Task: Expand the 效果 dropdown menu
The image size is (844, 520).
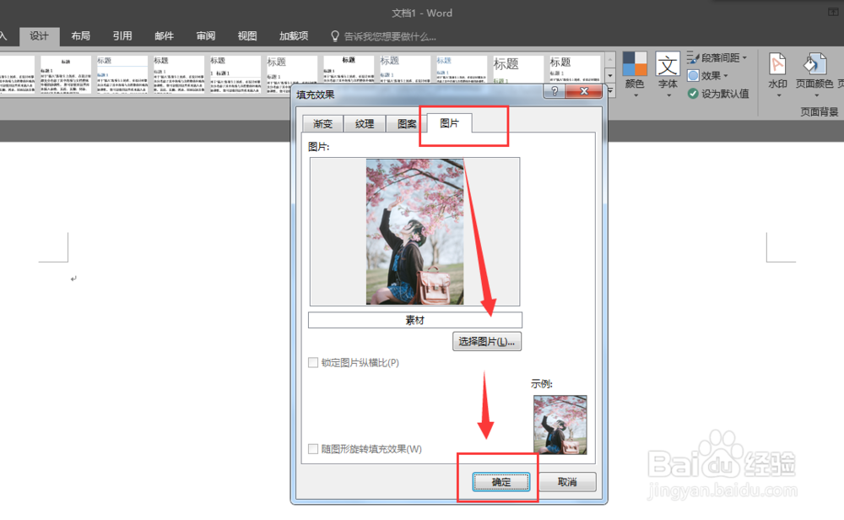Action: point(725,76)
